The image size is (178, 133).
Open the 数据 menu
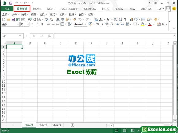point(72,14)
